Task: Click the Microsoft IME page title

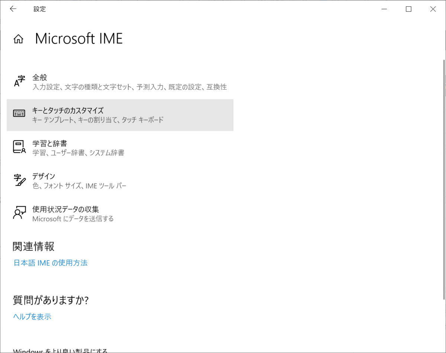Action: tap(79, 39)
